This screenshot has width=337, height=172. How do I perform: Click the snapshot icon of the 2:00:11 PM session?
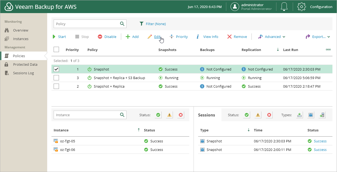point(202,150)
